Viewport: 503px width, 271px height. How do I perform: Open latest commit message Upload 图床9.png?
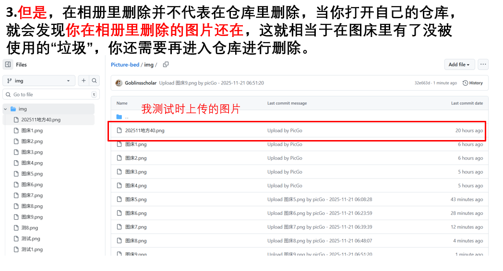(x=211, y=83)
